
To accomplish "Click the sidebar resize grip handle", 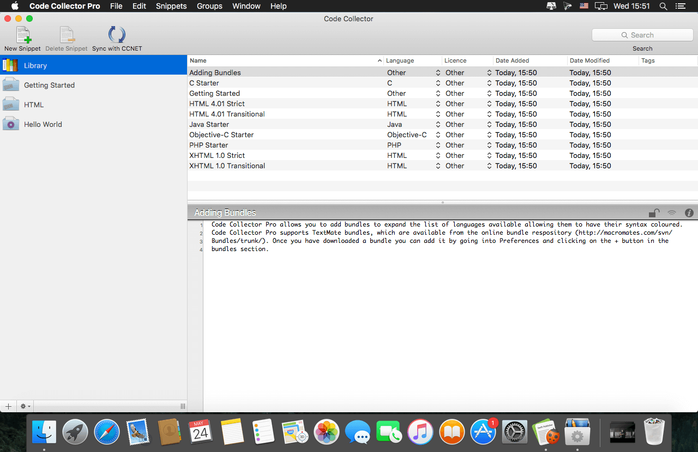I will coord(183,406).
